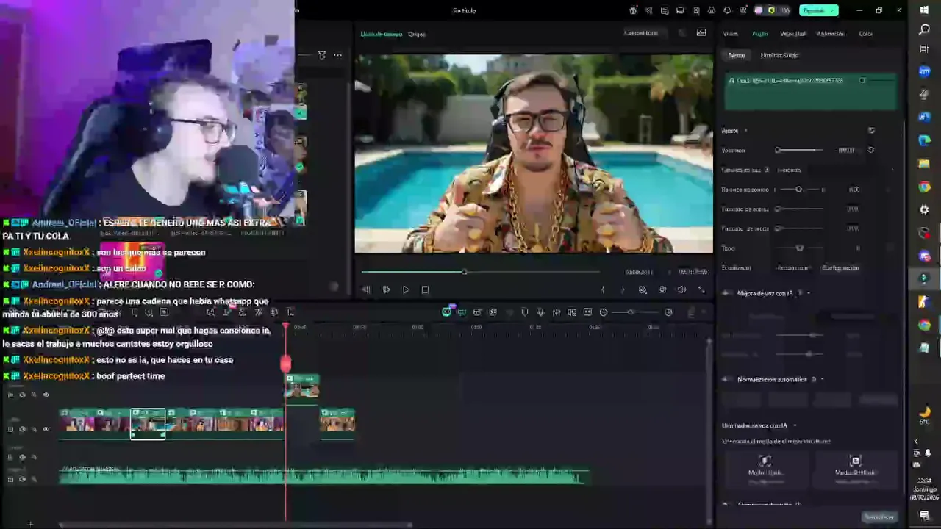Toggle Normalización automática

click(x=727, y=380)
